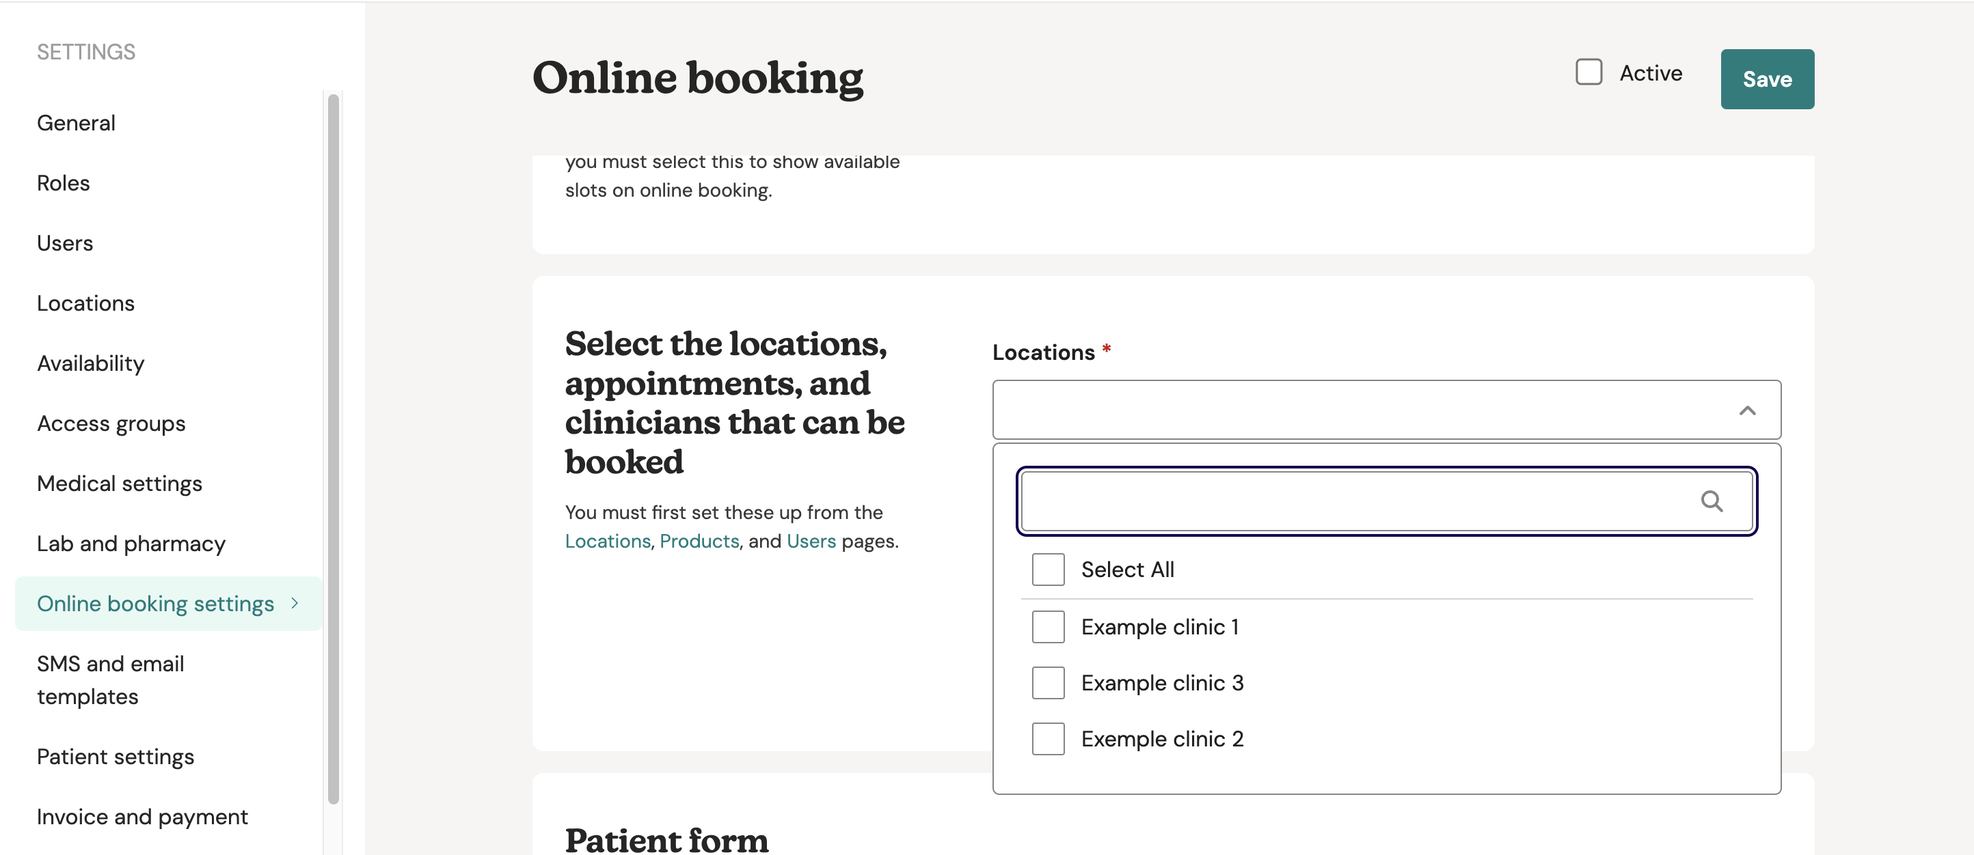
Task: Click the Example clinic 3 label
Action: tap(1162, 683)
